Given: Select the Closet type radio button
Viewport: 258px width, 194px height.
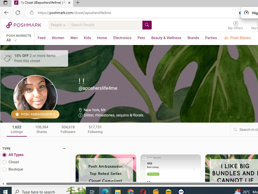Looking at the screenshot, I should point(4,162).
